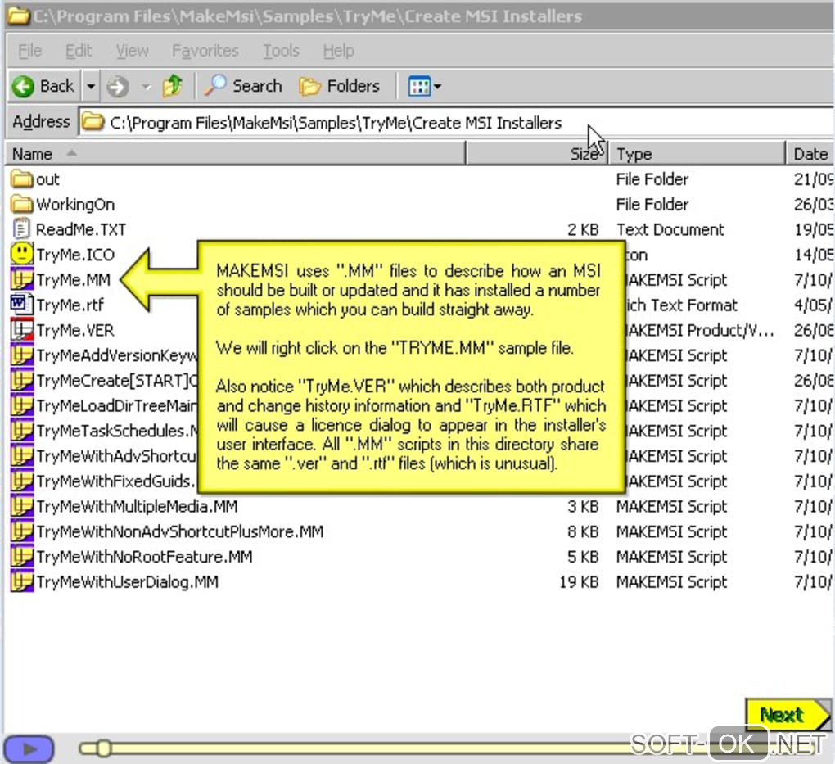This screenshot has height=764, width=835.
Task: Open the Edit menu
Action: tap(79, 51)
